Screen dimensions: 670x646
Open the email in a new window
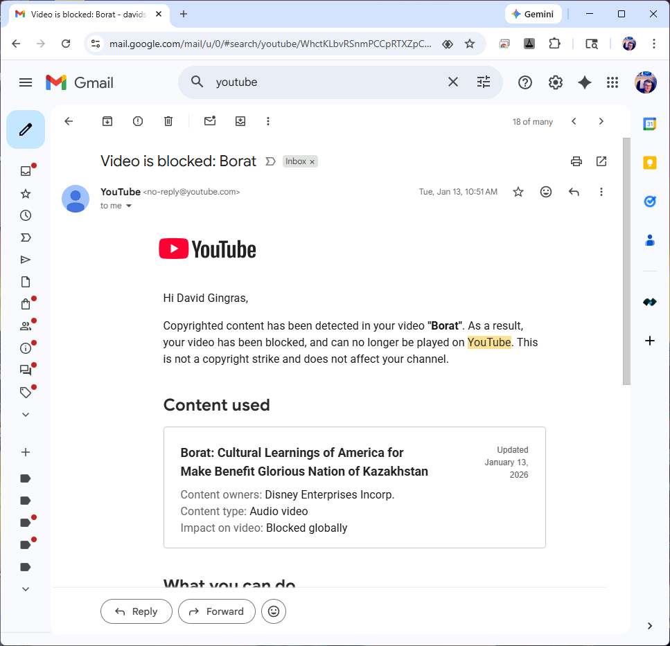601,161
